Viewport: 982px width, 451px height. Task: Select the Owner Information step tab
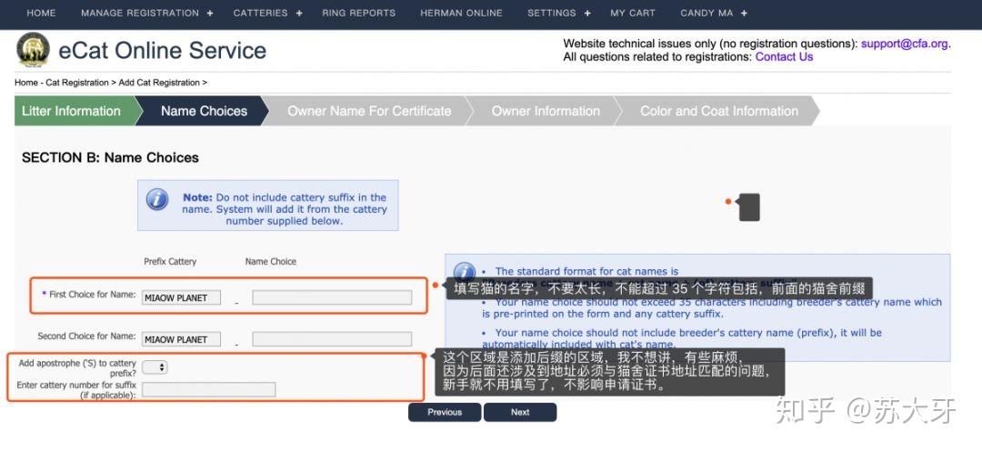point(546,111)
